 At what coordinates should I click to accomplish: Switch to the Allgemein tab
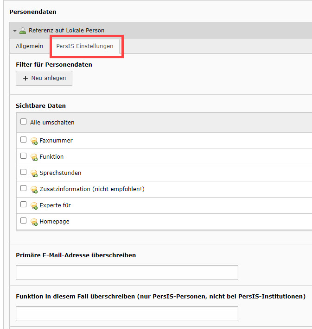coord(29,46)
